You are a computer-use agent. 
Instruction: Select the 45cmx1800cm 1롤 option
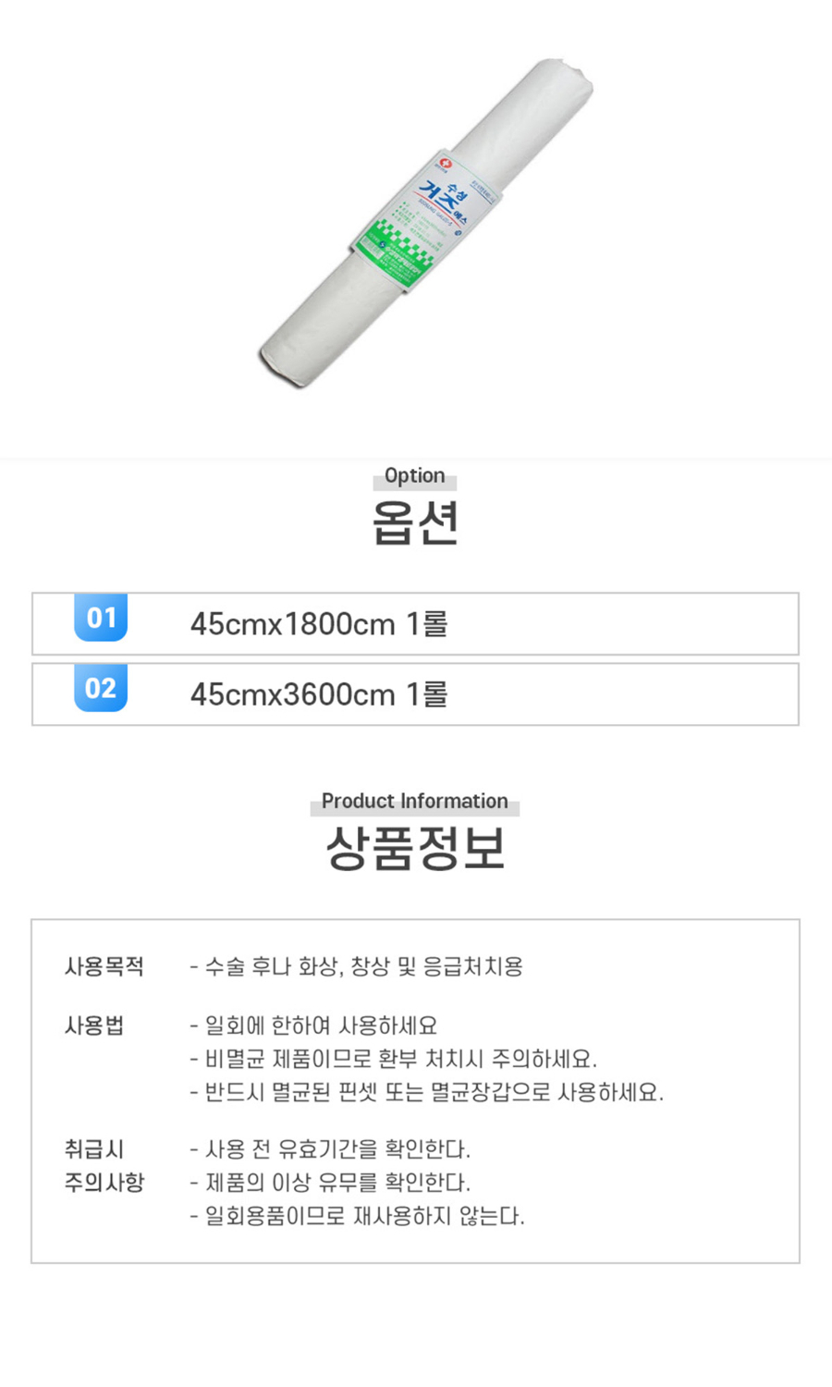click(x=319, y=624)
